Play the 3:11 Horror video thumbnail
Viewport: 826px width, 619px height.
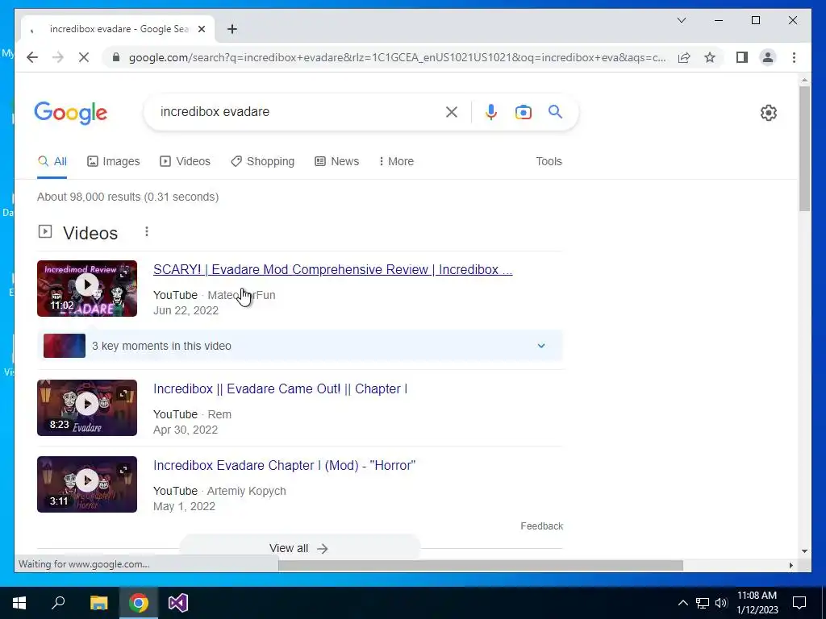[87, 484]
